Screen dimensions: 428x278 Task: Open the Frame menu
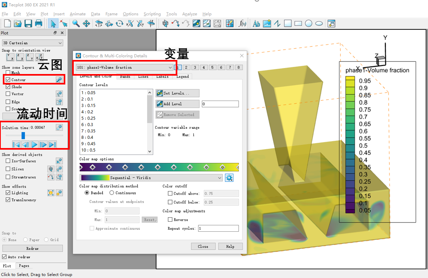click(111, 14)
